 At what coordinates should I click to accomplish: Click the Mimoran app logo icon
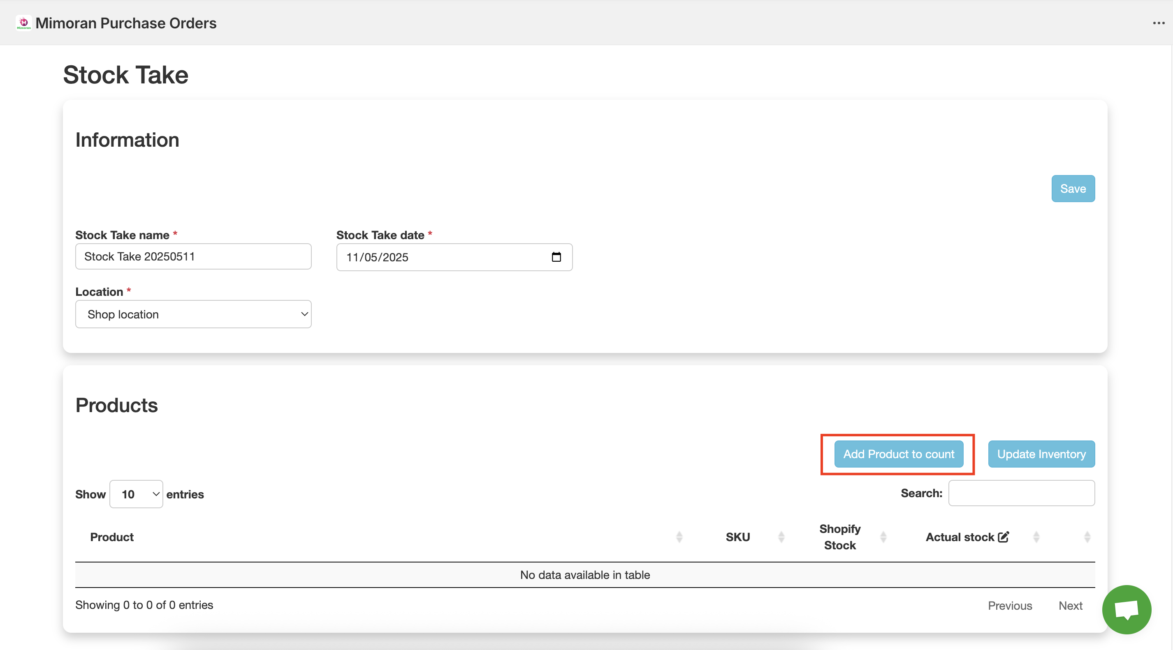click(x=24, y=23)
